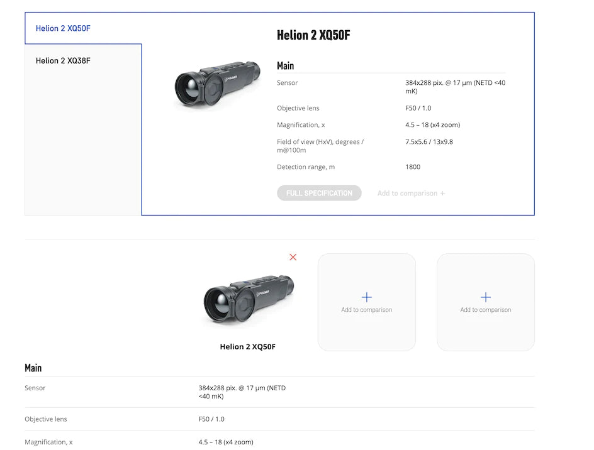Image resolution: width=594 pixels, height=450 pixels.
Task: Click the bold Helion 2 XQ50F heading in the product panel
Action: point(313,35)
